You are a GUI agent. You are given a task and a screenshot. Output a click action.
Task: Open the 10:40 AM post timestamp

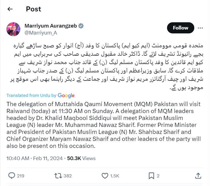click(18, 158)
